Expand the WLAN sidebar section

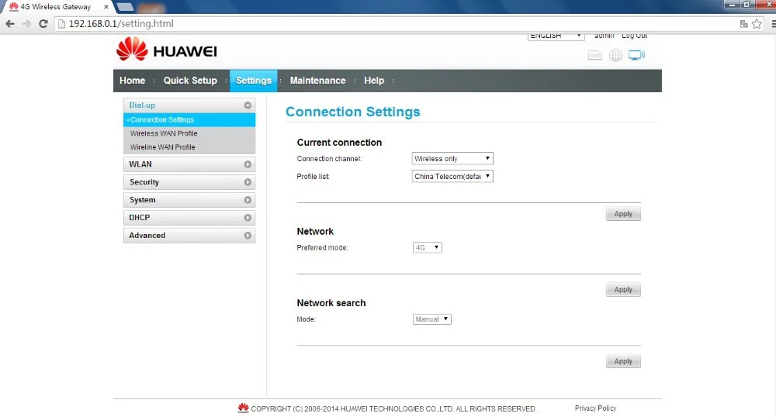(x=189, y=164)
